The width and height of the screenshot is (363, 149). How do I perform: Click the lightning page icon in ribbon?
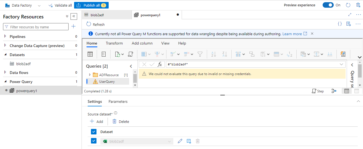343,54
